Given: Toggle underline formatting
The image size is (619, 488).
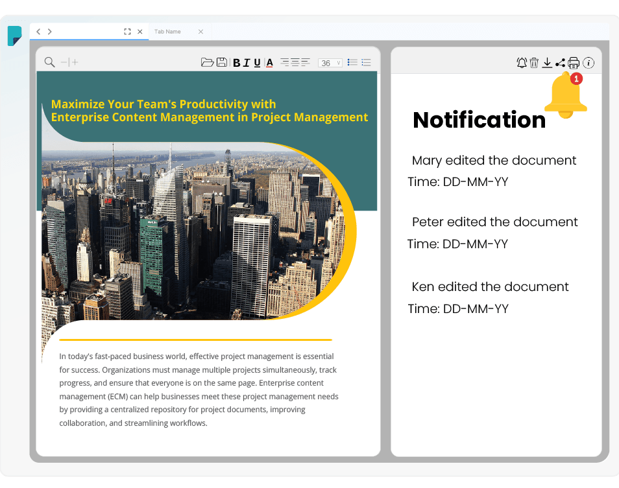Looking at the screenshot, I should [257, 63].
